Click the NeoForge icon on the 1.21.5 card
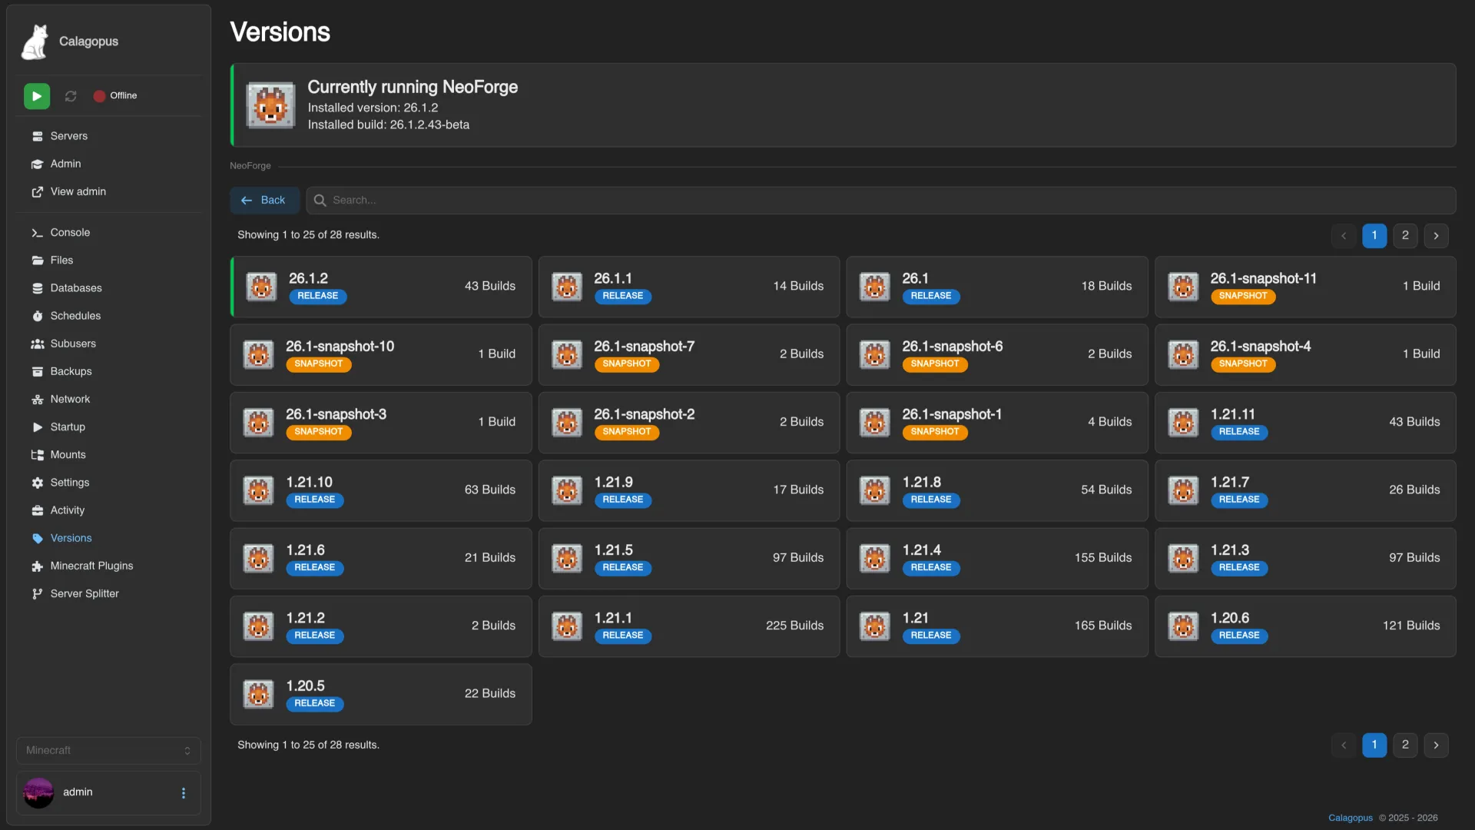Screen dimensions: 1475x830 [567, 558]
